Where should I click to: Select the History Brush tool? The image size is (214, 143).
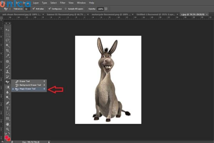[x=7, y=77]
